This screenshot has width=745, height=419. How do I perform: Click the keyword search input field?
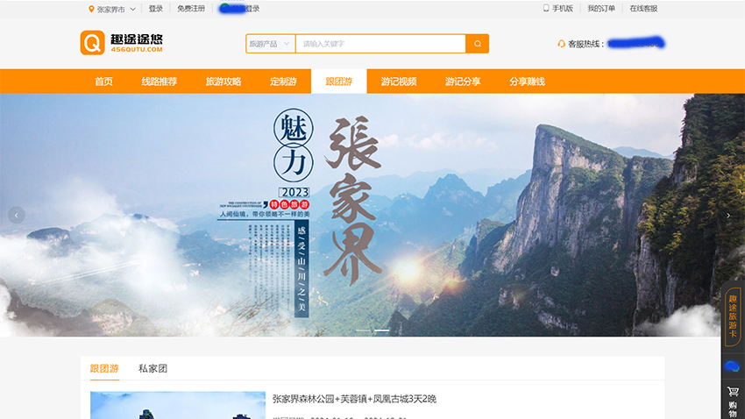380,44
